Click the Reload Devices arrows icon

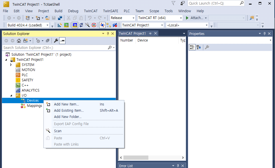(81, 25)
